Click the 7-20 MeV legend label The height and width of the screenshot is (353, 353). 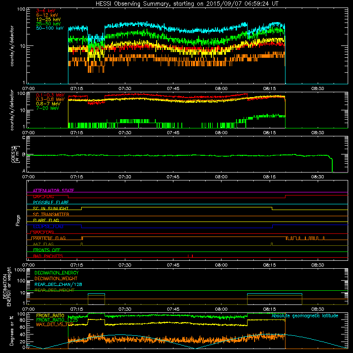point(48,108)
